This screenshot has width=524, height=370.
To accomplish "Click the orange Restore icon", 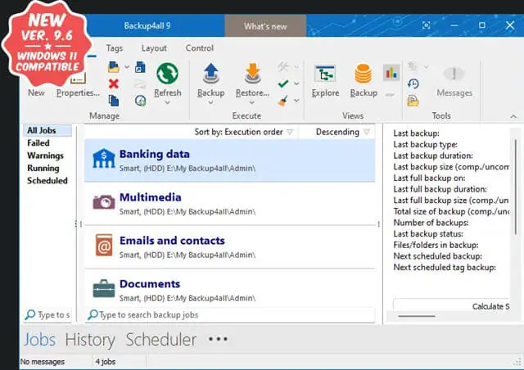I will tap(253, 73).
